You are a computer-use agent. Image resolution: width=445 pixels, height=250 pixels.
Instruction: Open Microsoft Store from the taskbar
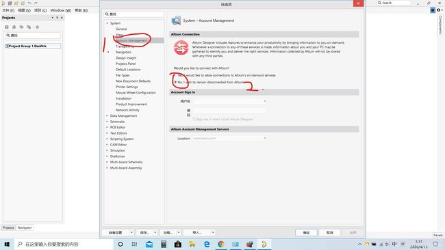(x=178, y=244)
